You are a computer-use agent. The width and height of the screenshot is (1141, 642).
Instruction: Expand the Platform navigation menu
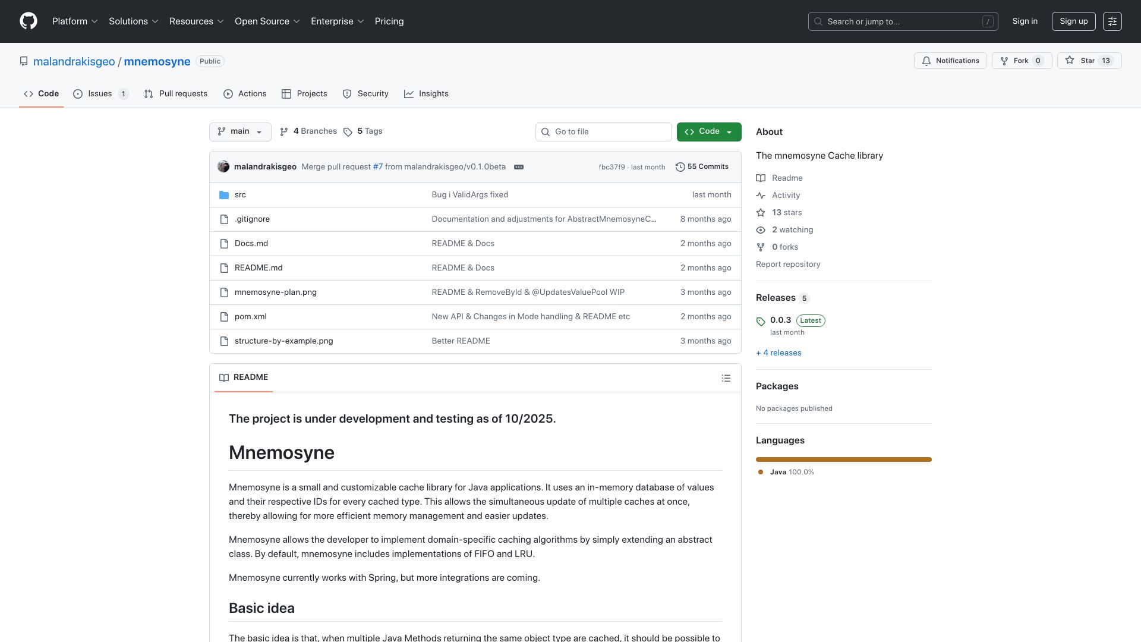tap(75, 21)
